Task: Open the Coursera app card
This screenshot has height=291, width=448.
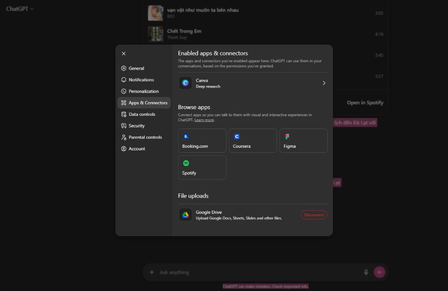Action: coord(253,141)
